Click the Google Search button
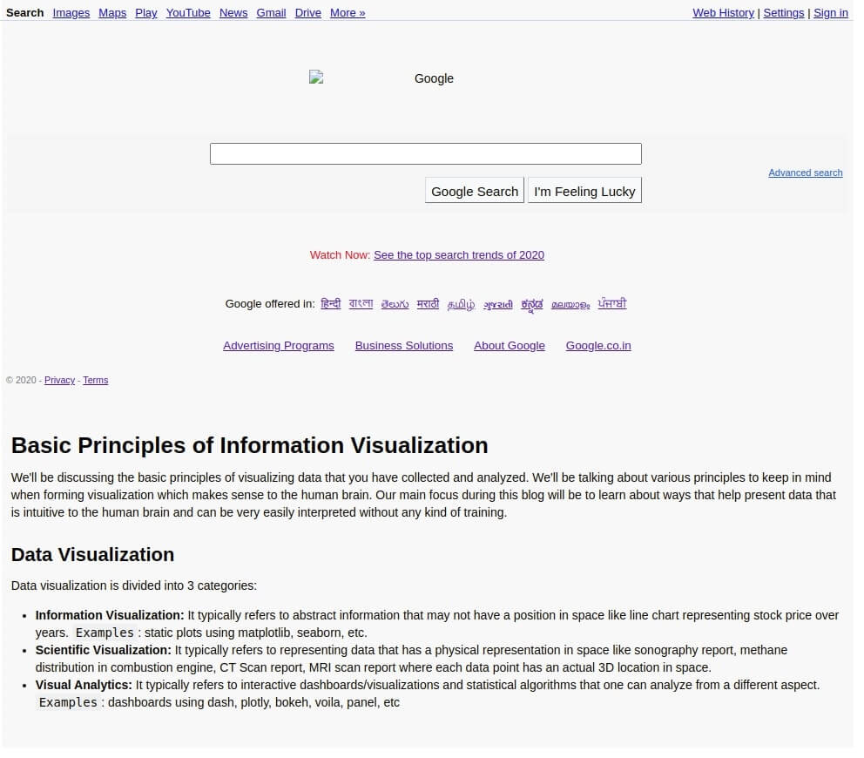Screen dimensions: 864x758 click(475, 191)
